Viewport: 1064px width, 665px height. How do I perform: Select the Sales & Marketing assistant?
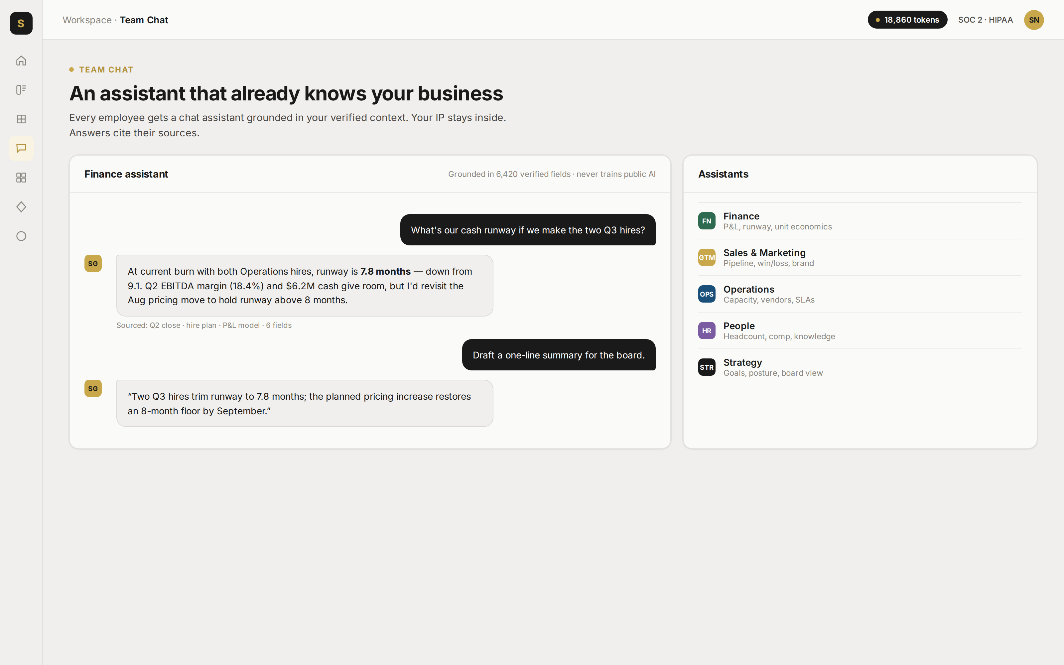(860, 257)
